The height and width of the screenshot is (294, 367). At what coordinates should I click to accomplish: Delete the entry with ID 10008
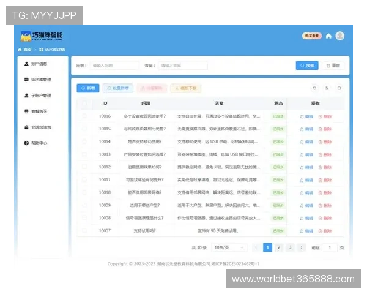[325, 218]
